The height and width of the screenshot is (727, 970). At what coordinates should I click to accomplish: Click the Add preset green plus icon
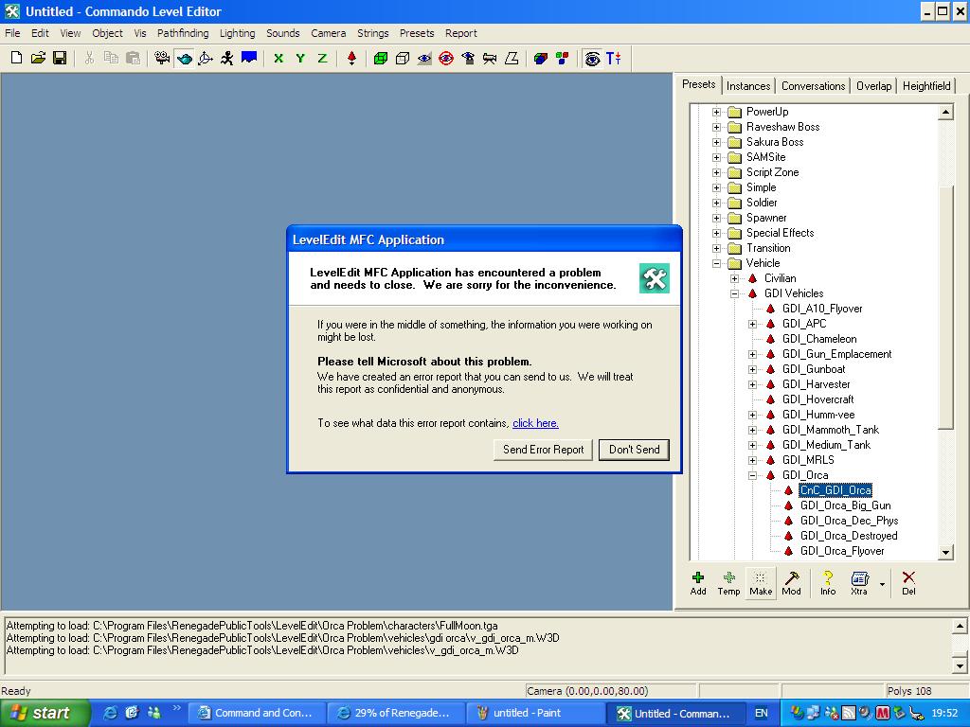[698, 582]
